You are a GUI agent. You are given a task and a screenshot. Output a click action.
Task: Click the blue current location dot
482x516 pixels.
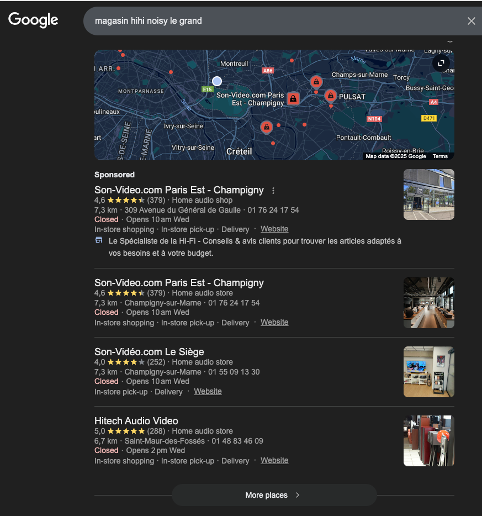pyautogui.click(x=217, y=81)
